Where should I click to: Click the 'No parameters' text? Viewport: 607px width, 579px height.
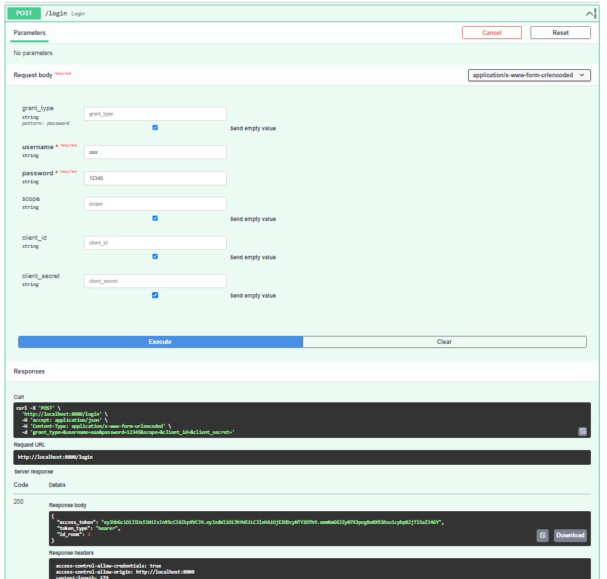tap(33, 53)
